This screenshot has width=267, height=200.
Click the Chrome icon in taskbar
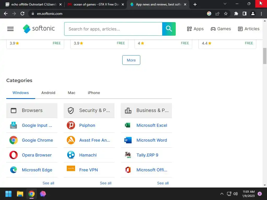point(32,194)
